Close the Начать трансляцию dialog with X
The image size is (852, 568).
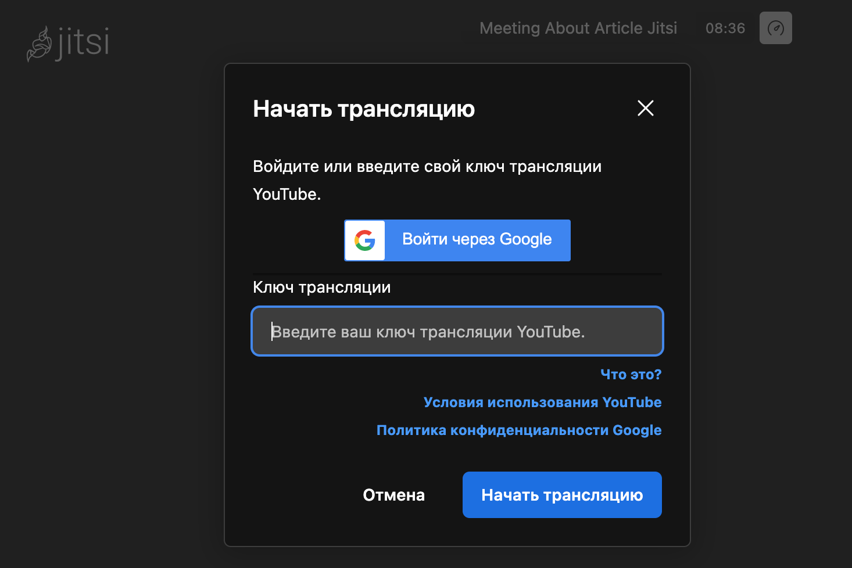pos(645,108)
